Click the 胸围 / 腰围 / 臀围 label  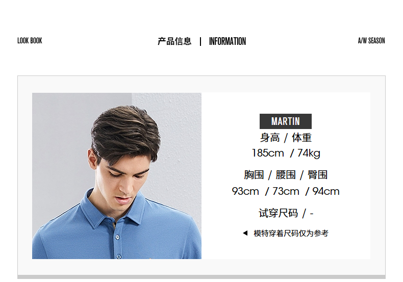tap(286, 175)
